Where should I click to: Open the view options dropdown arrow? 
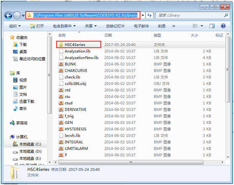point(202,26)
